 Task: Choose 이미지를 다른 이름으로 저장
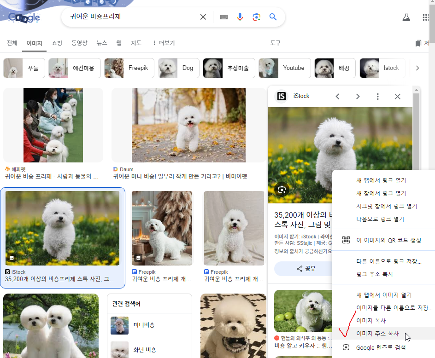383,308
